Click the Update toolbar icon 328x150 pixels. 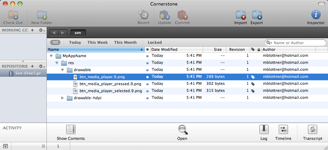pyautogui.click(x=165, y=15)
